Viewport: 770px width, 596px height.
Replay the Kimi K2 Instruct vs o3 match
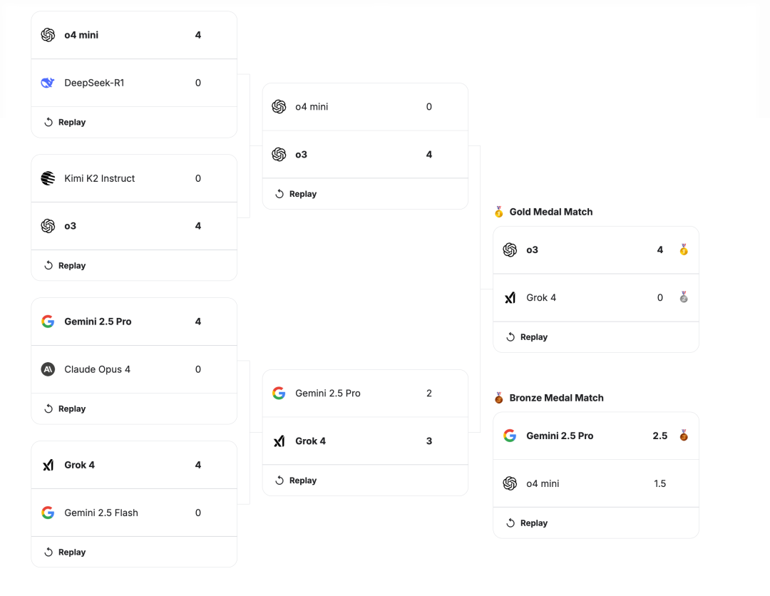[x=65, y=266]
